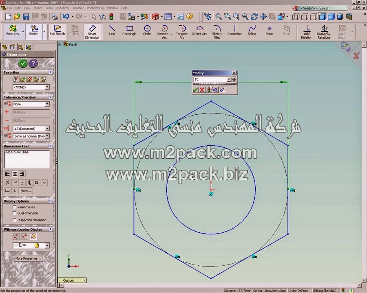Expand the Part5 tree node
Screen dimensions: 367x293
[x=60, y=44]
